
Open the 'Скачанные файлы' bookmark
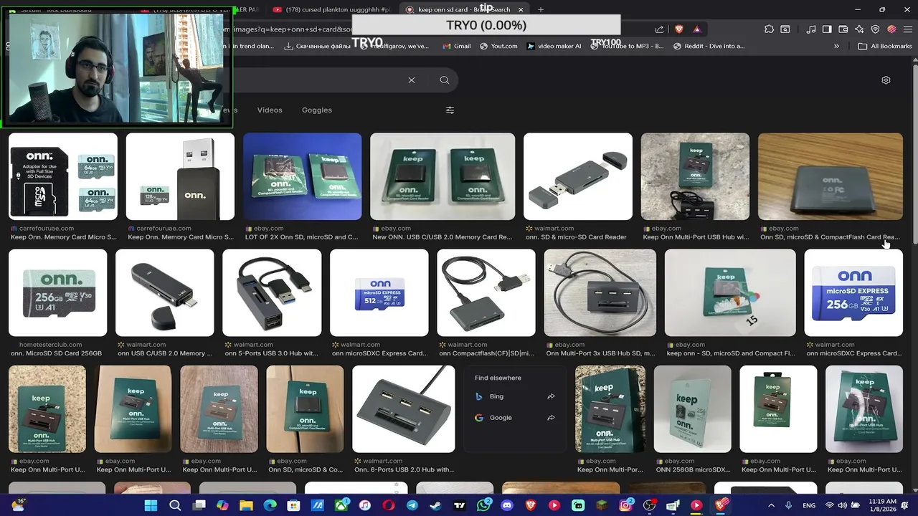coord(317,46)
